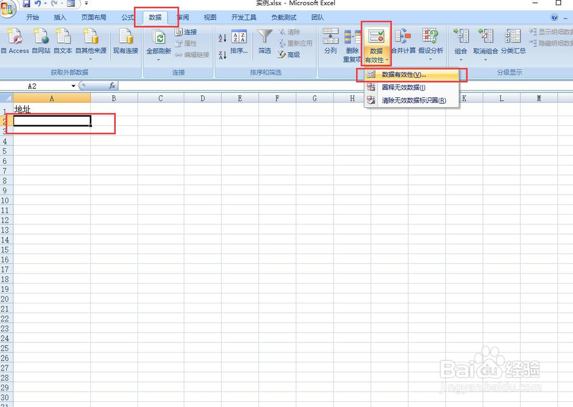Select column G header

tap(315, 98)
